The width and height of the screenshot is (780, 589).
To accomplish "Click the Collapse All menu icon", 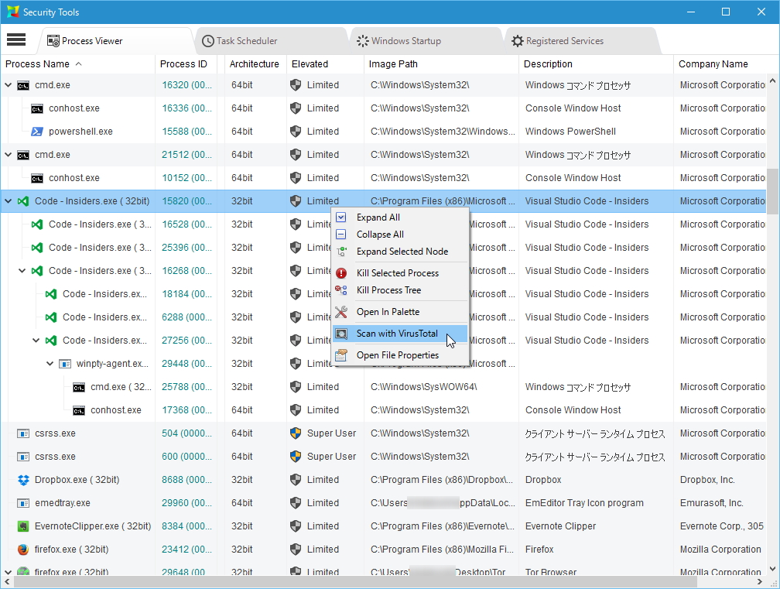I will 341,235.
